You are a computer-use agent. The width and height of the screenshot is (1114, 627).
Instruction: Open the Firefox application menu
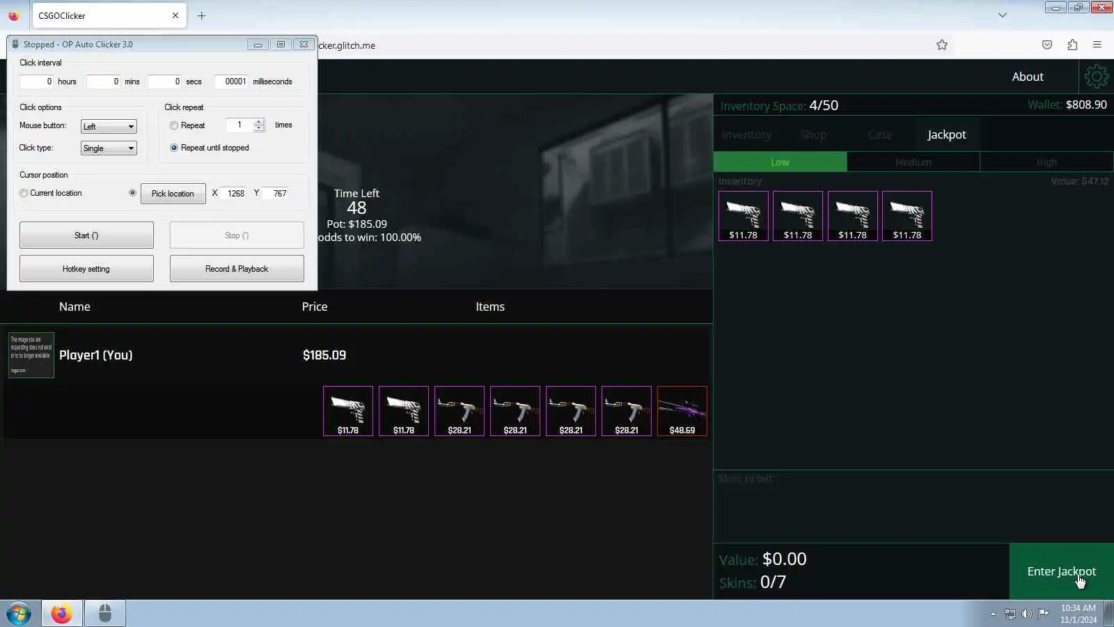click(1097, 45)
